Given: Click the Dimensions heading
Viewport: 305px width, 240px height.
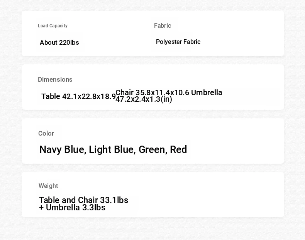Looking at the screenshot, I should (55, 79).
